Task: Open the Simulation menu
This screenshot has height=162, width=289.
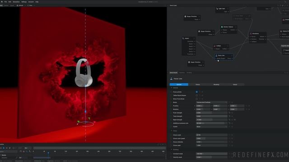Action: (16, 2)
